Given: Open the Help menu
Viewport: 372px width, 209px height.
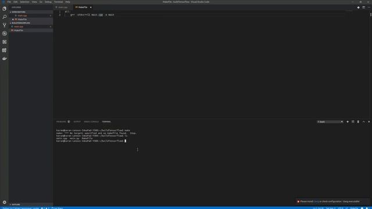Looking at the screenshot, I should pos(67,2).
